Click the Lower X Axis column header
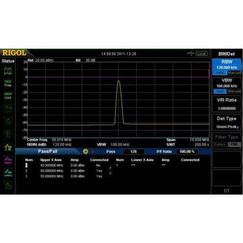 [x=142, y=160]
